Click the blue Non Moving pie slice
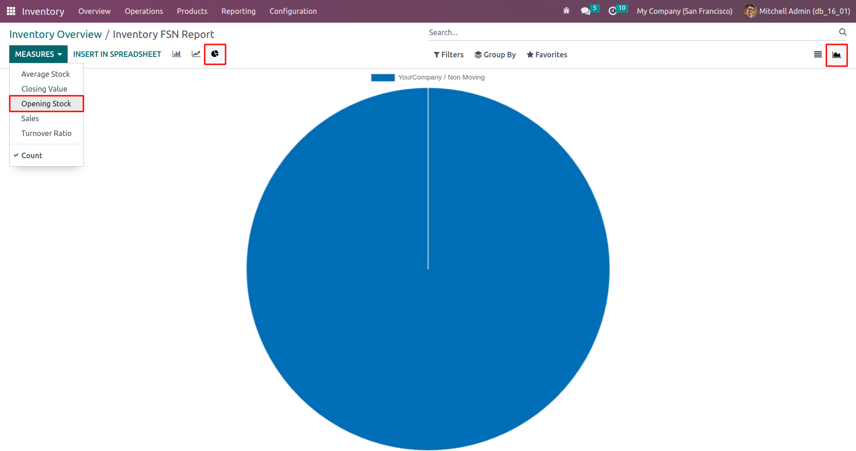The image size is (856, 451). 428,269
